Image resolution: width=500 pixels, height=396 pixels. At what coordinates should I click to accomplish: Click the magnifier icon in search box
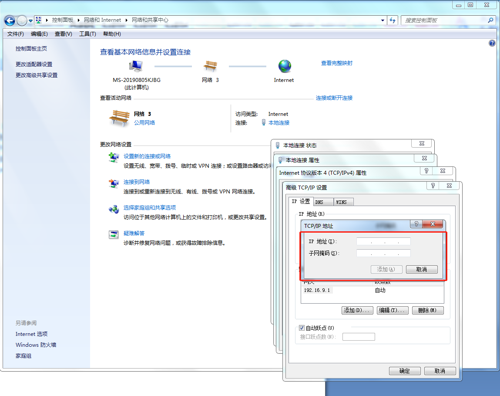pos(490,20)
